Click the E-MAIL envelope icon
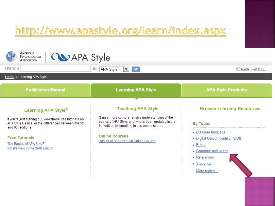The width and height of the screenshot is (275, 206). (x=238, y=69)
